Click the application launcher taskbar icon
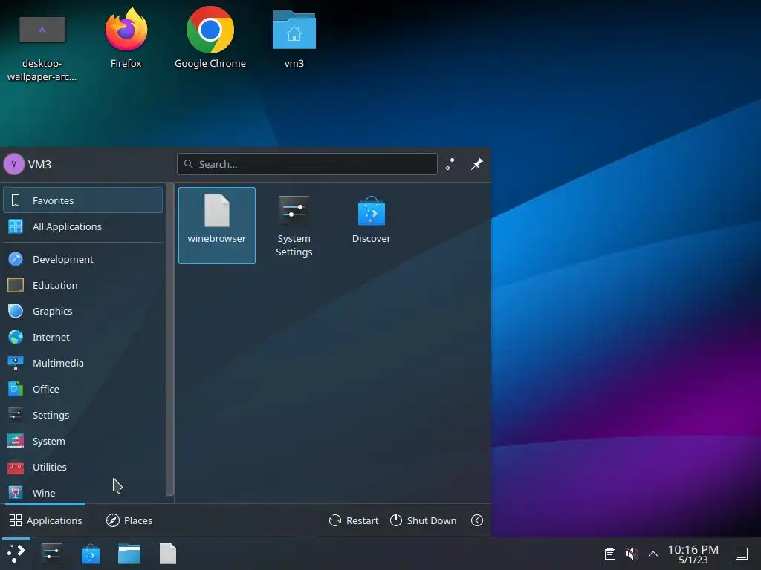This screenshot has height=570, width=761. pyautogui.click(x=16, y=554)
